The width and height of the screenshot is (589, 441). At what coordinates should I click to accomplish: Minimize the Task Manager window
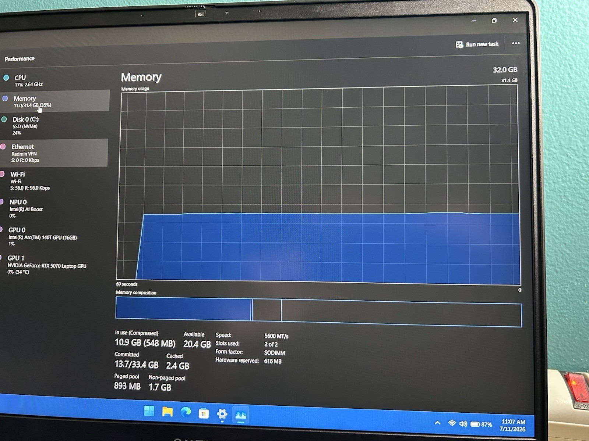[x=474, y=21]
